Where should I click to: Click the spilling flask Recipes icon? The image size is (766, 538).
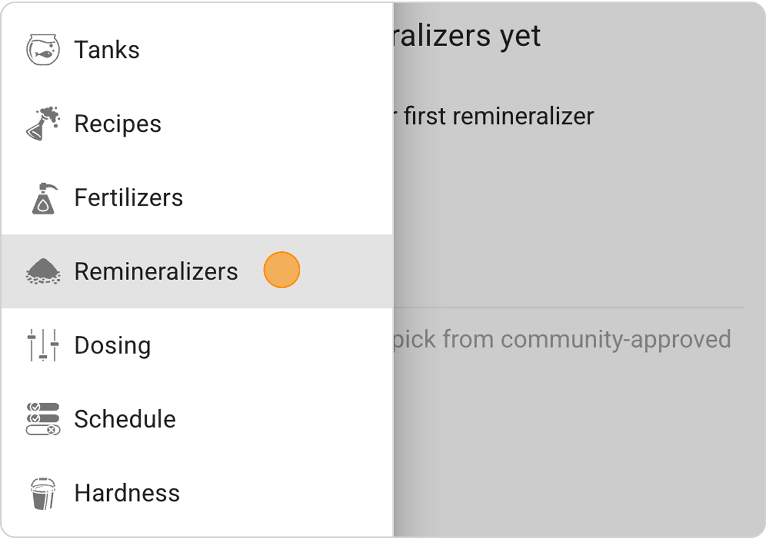tap(43, 123)
